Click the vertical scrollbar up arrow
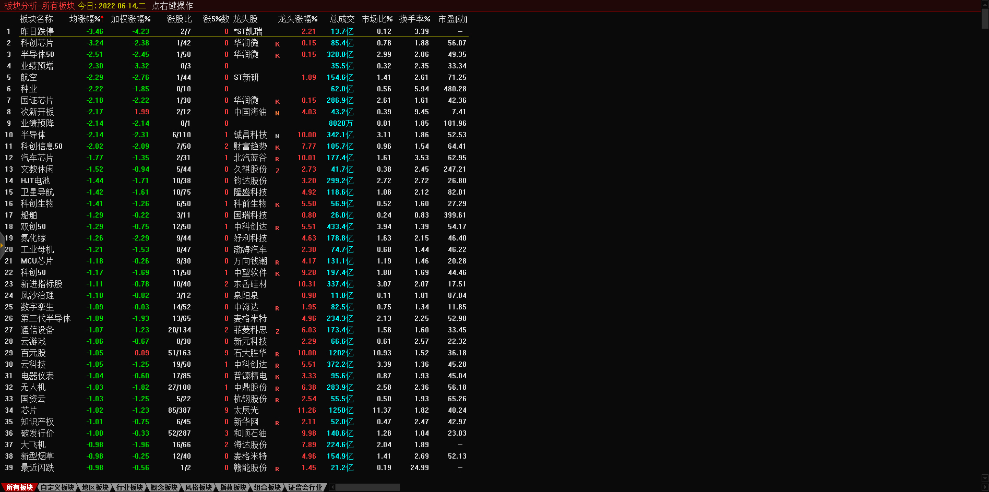Viewport: 989px width, 492px height. point(985,4)
